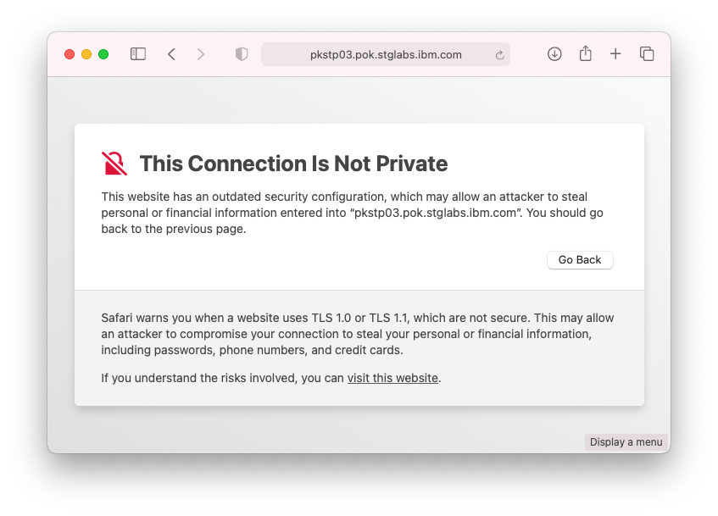Toggle the Safari sidebar
The width and height of the screenshot is (718, 516).
[x=138, y=54]
